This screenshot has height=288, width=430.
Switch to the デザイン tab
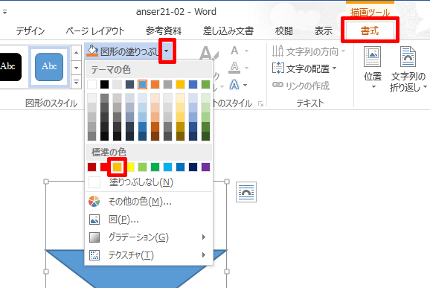point(31,31)
